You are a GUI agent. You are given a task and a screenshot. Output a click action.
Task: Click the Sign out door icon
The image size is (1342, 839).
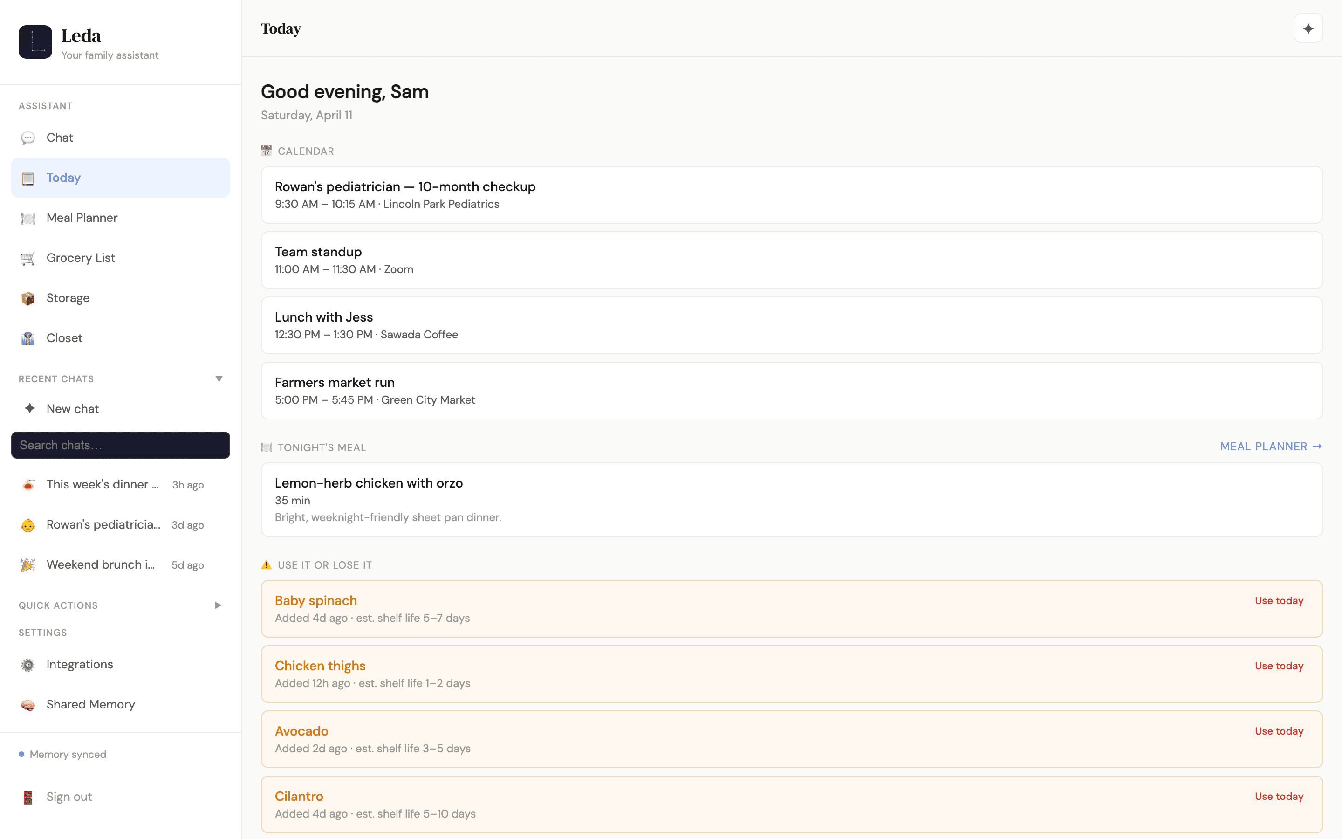pyautogui.click(x=28, y=797)
